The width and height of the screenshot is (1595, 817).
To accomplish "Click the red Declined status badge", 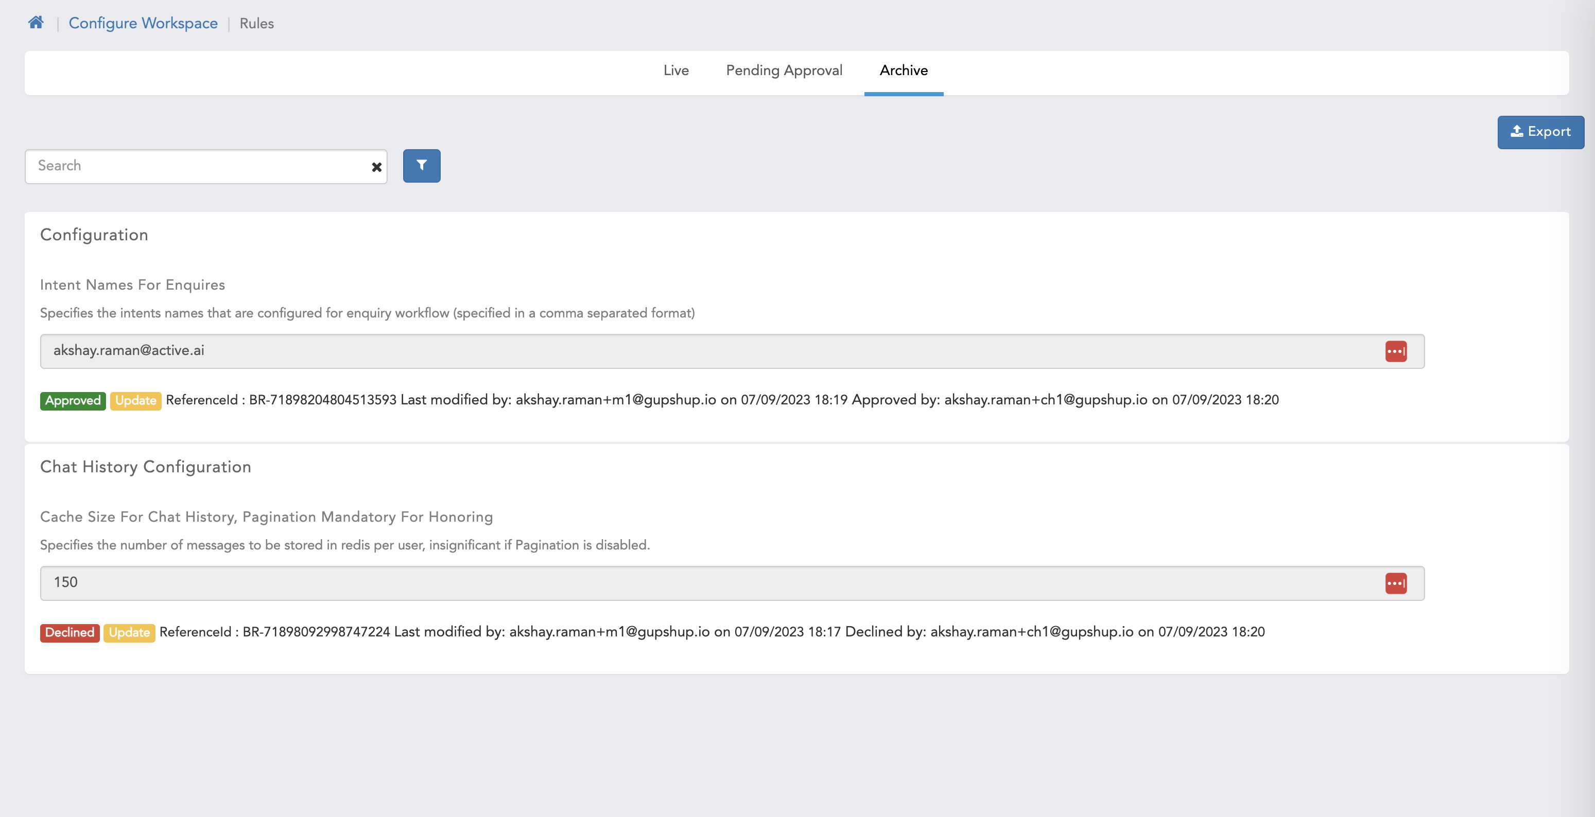I will [70, 632].
